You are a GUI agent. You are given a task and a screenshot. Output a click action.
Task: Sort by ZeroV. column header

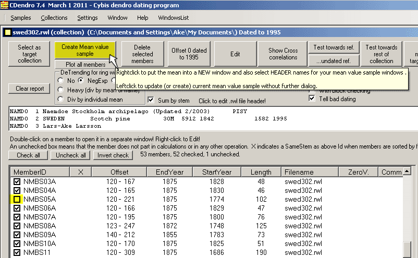tap(358, 172)
